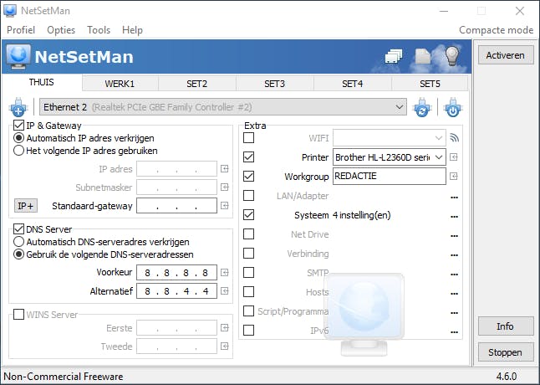Uncheck the IP & Gateway checkbox
Viewport: 540px width, 385px height.
click(18, 125)
